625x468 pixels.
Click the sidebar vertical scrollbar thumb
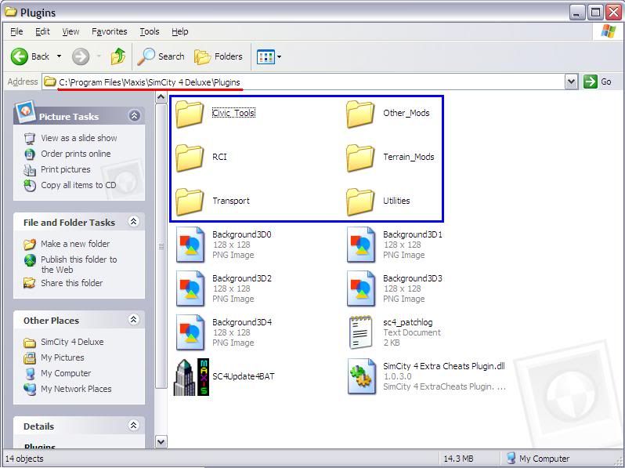click(x=161, y=246)
